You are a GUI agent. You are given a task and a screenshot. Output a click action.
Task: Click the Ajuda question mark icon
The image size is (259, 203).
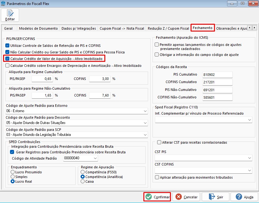coord(239,197)
